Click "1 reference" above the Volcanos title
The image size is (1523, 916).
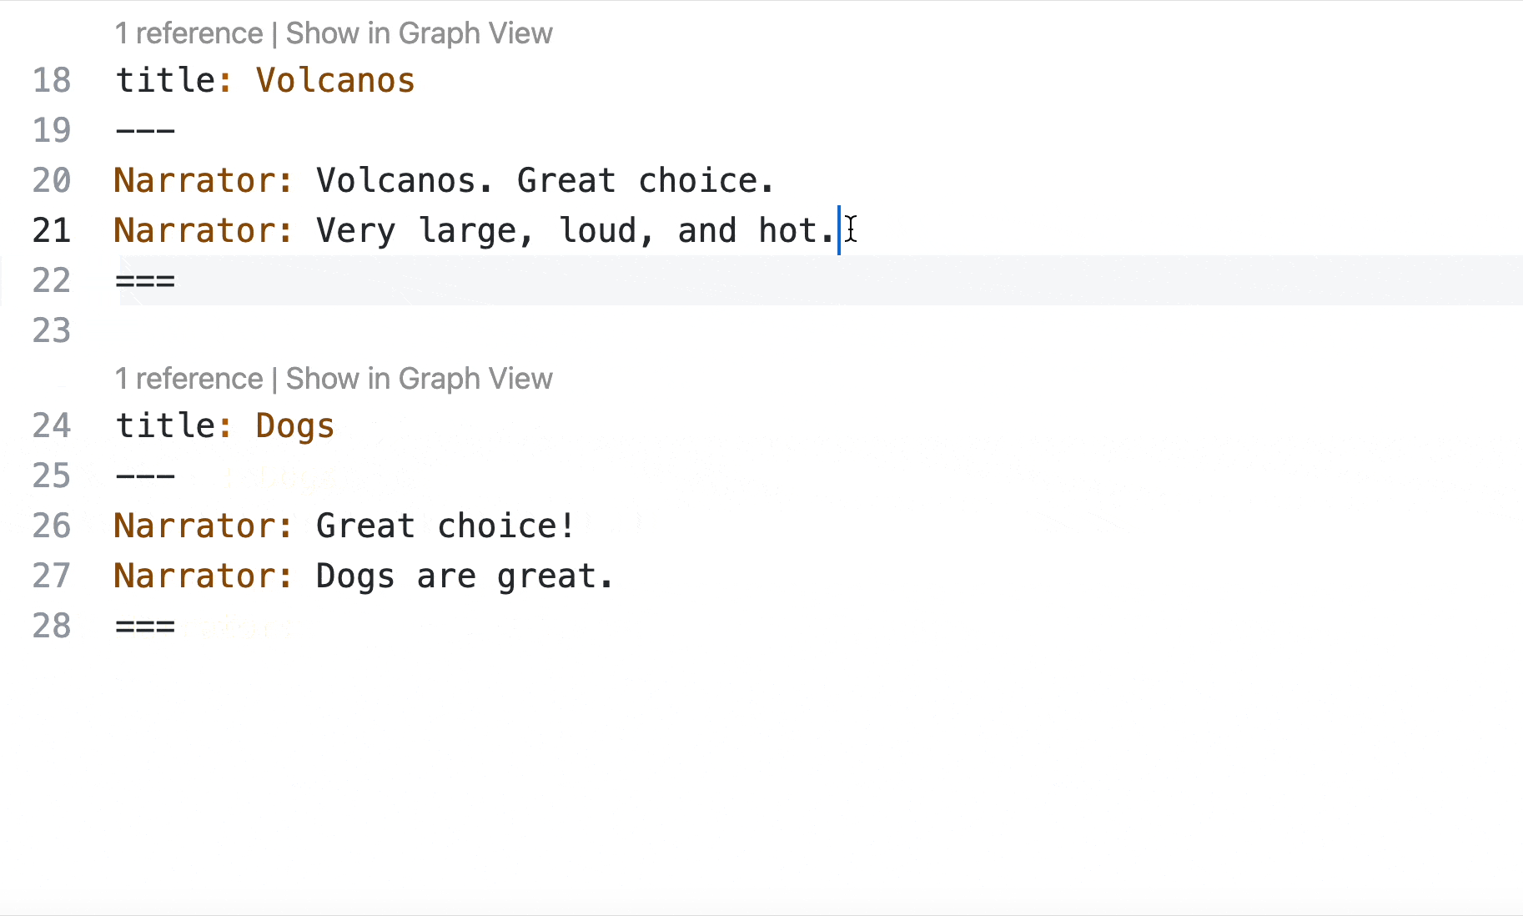(188, 33)
